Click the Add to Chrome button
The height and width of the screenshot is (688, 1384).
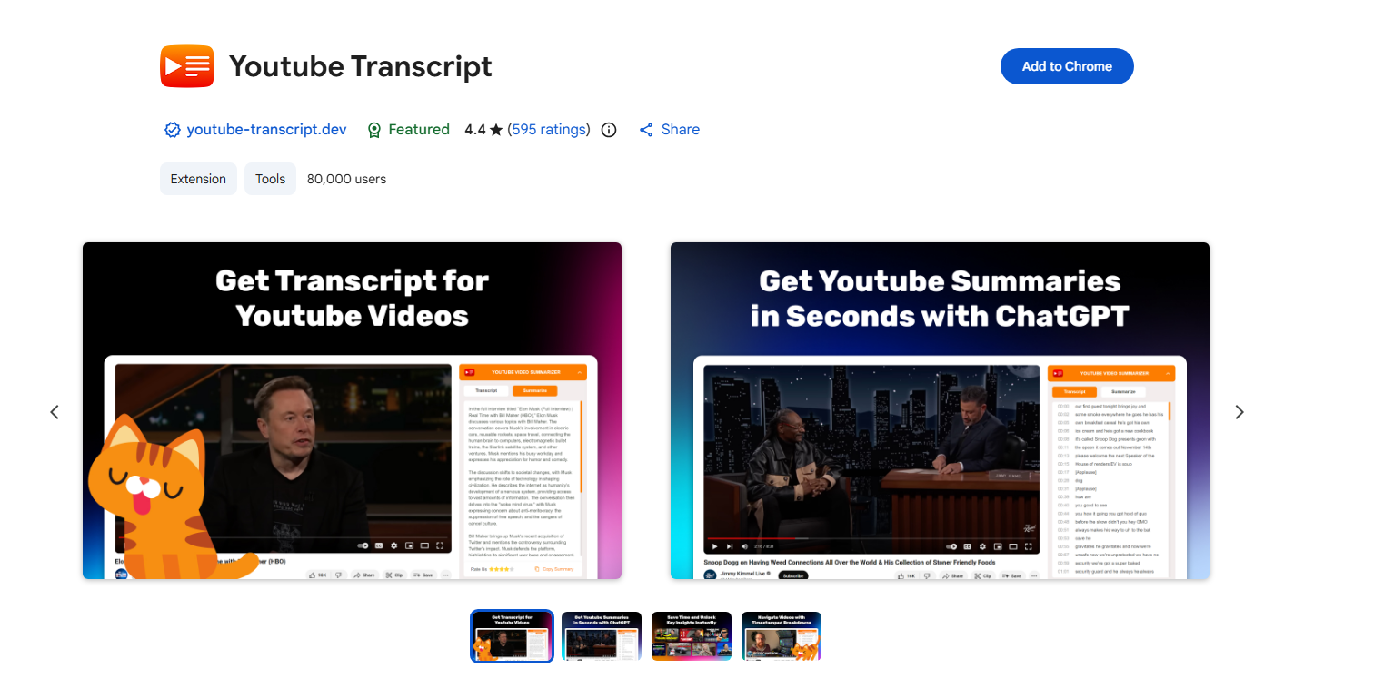coord(1066,65)
